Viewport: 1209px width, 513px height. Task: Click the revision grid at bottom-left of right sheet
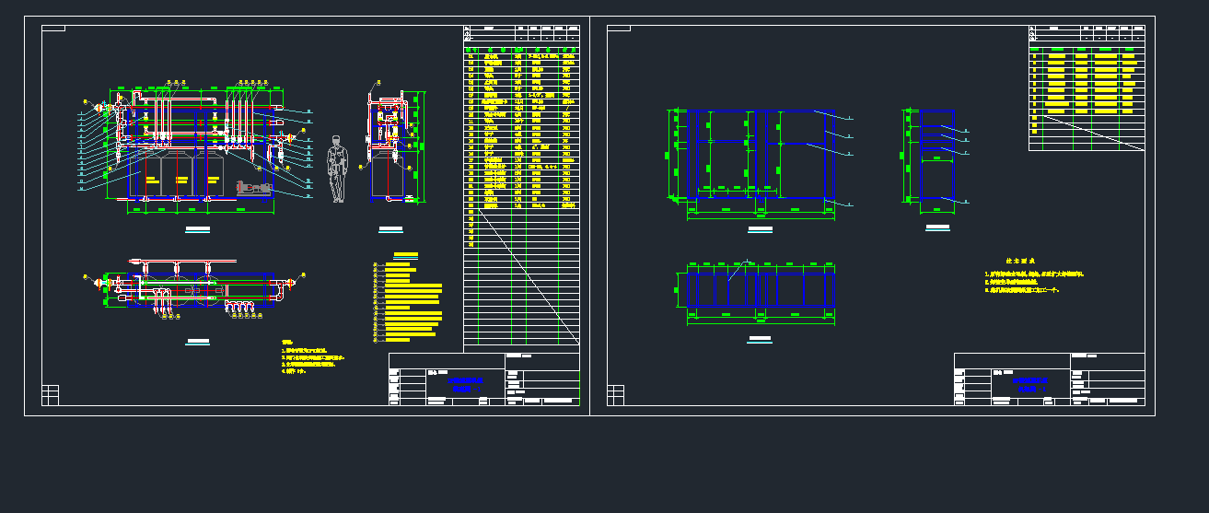pos(616,394)
